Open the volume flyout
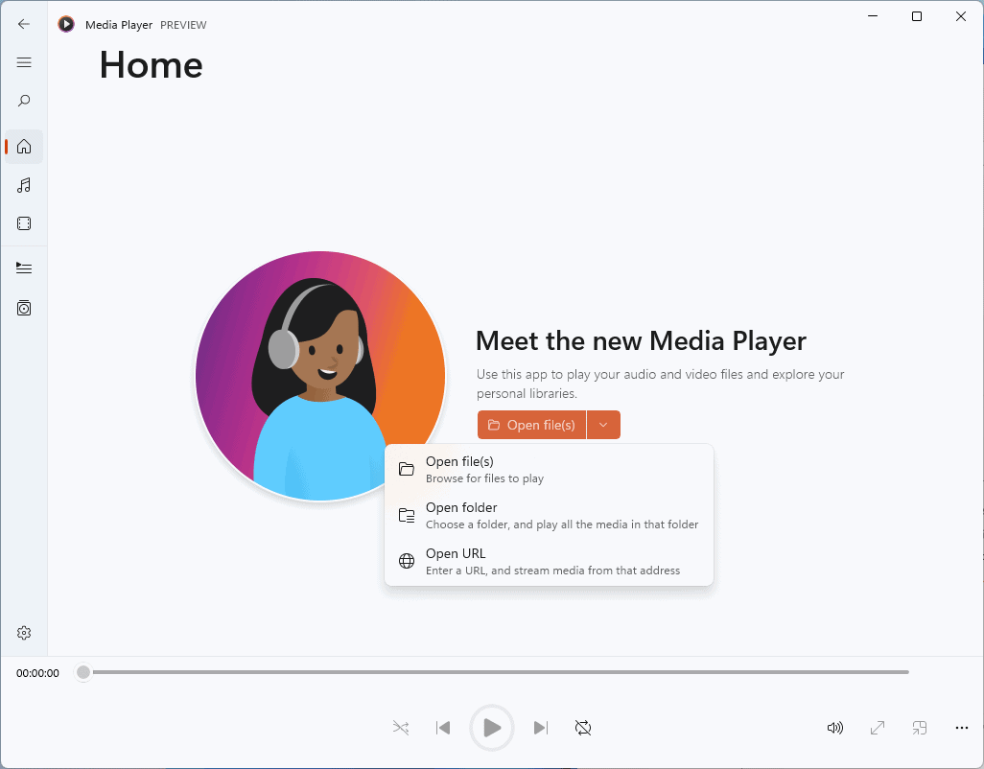 (x=834, y=728)
